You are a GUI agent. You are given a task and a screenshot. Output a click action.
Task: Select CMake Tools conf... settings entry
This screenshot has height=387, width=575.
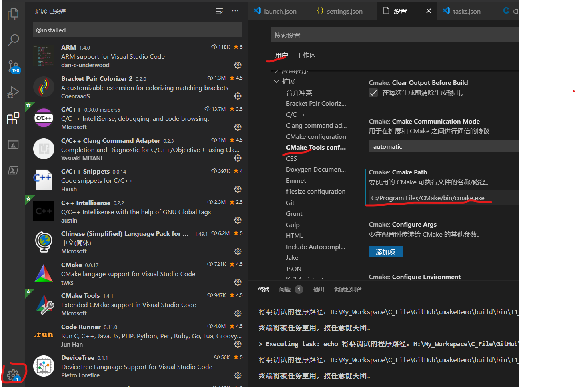click(x=316, y=148)
